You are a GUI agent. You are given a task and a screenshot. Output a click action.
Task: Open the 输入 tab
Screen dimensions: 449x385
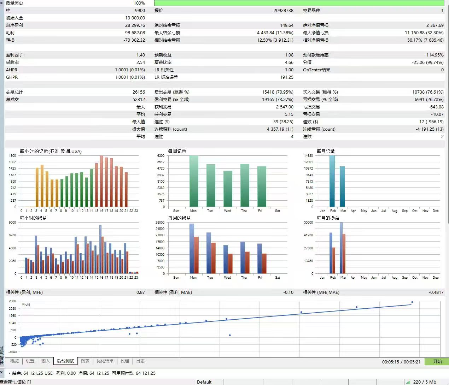pos(45,361)
